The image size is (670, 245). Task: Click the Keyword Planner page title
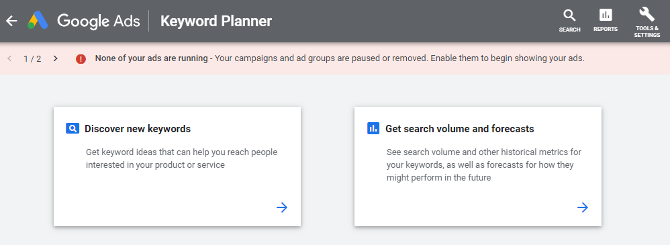(x=216, y=21)
